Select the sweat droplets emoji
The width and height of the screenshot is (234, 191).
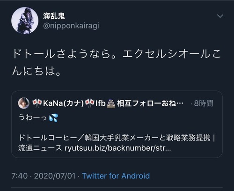[53, 118]
